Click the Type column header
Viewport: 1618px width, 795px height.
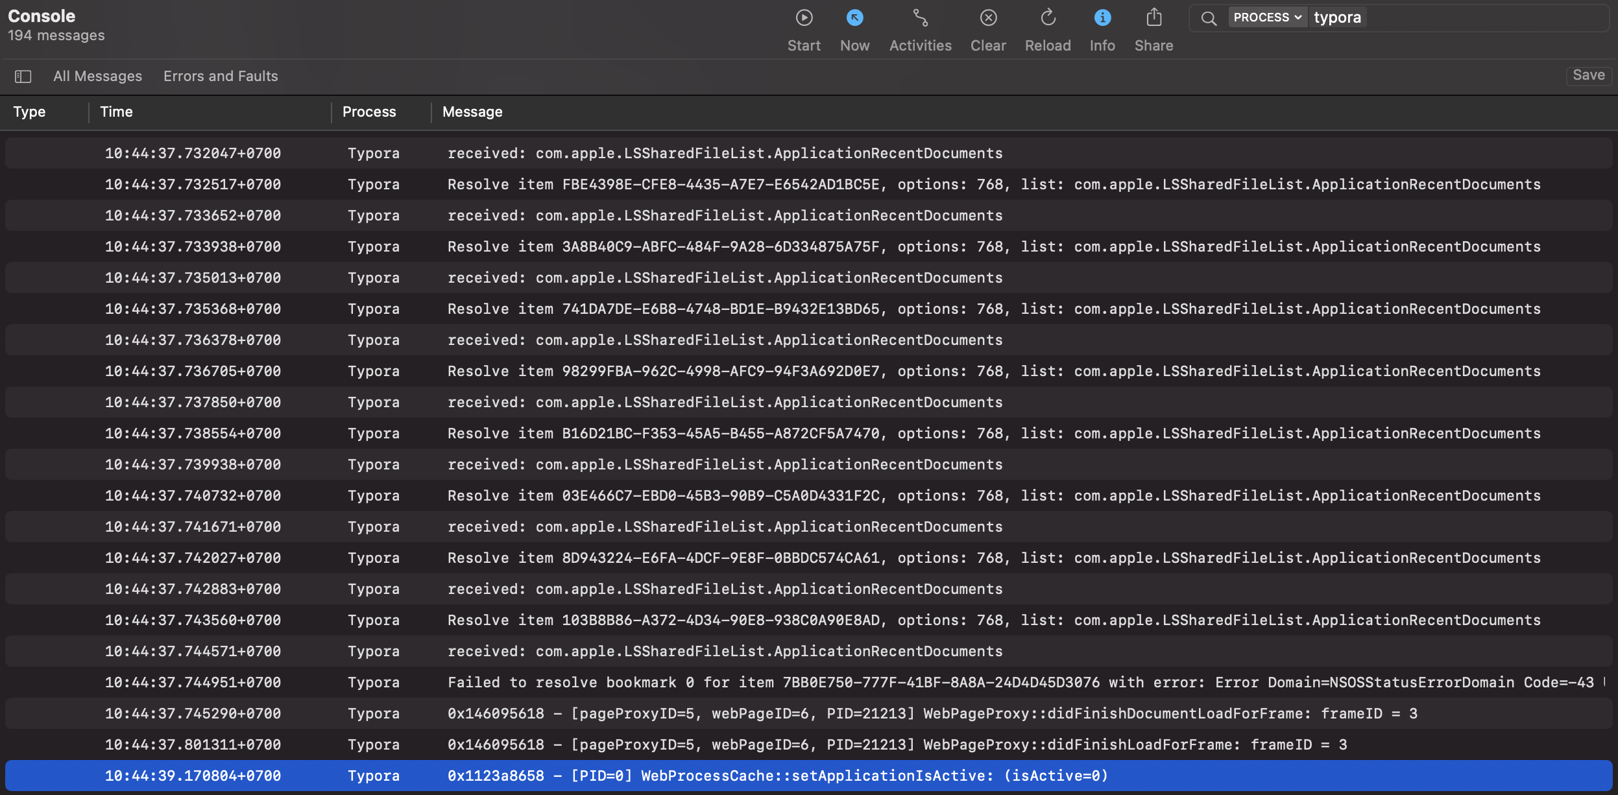pos(30,112)
